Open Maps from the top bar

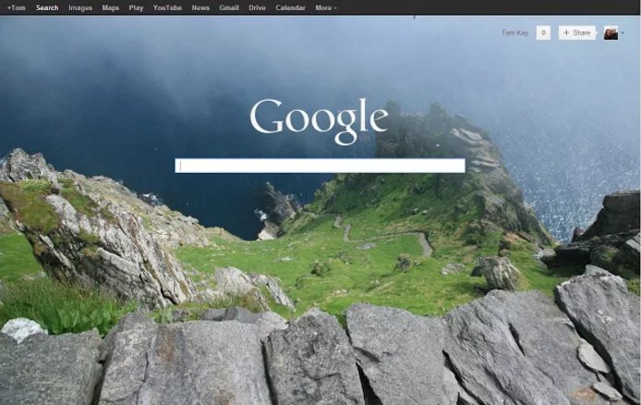click(111, 7)
